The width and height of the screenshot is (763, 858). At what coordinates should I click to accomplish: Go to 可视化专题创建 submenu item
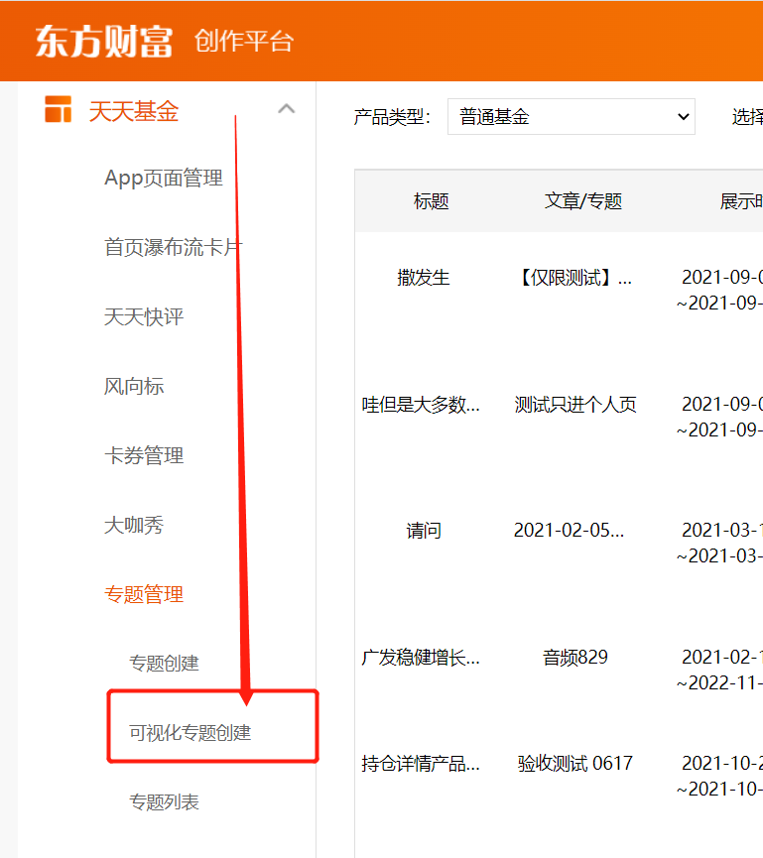190,733
